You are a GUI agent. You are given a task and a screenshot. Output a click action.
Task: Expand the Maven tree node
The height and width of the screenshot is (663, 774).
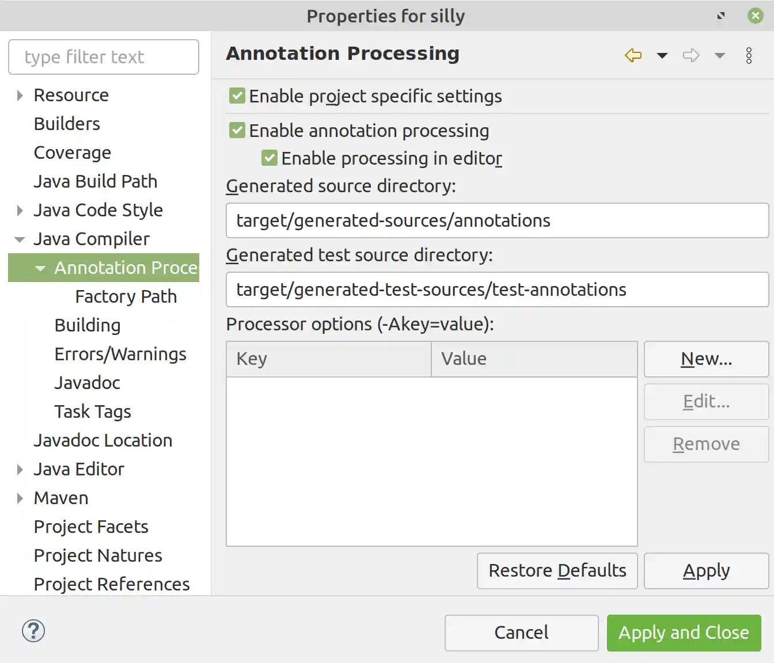click(x=20, y=498)
